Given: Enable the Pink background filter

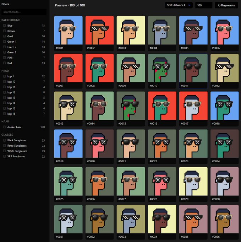Looking at the screenshot, I should pyautogui.click(x=5, y=58).
